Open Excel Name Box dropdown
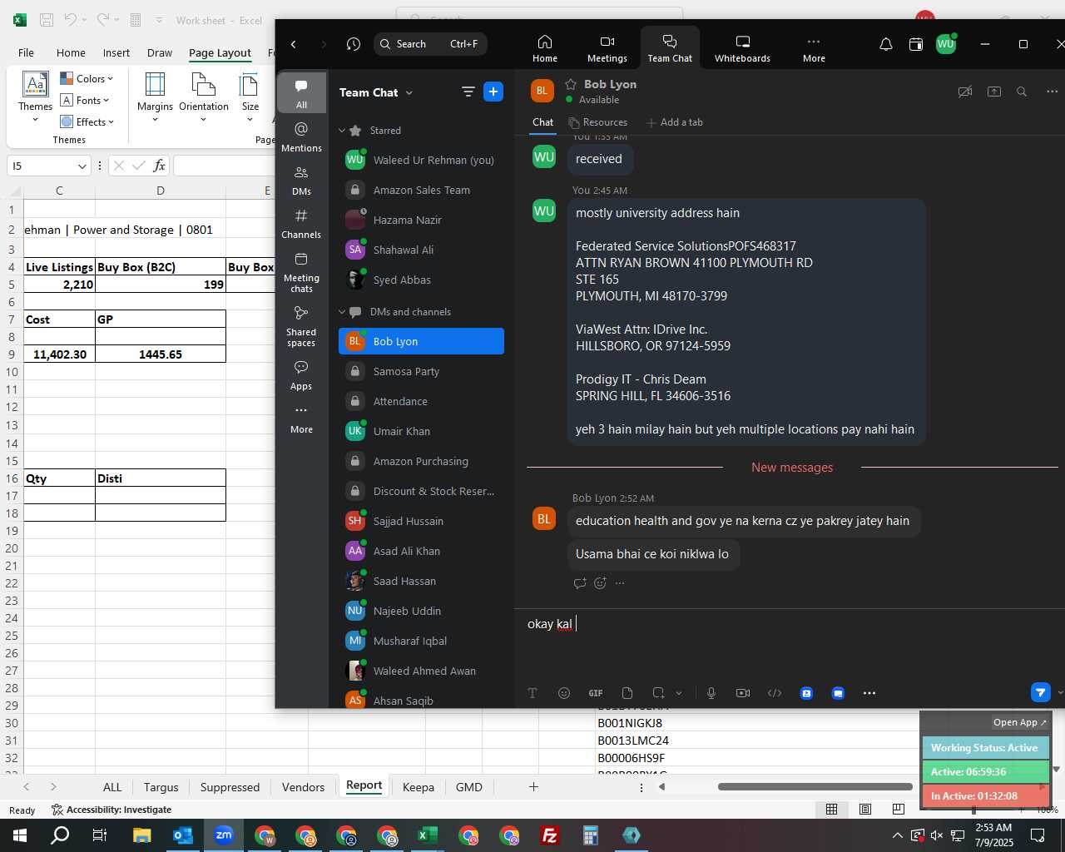Viewport: 1065px width, 852px height. (82, 166)
